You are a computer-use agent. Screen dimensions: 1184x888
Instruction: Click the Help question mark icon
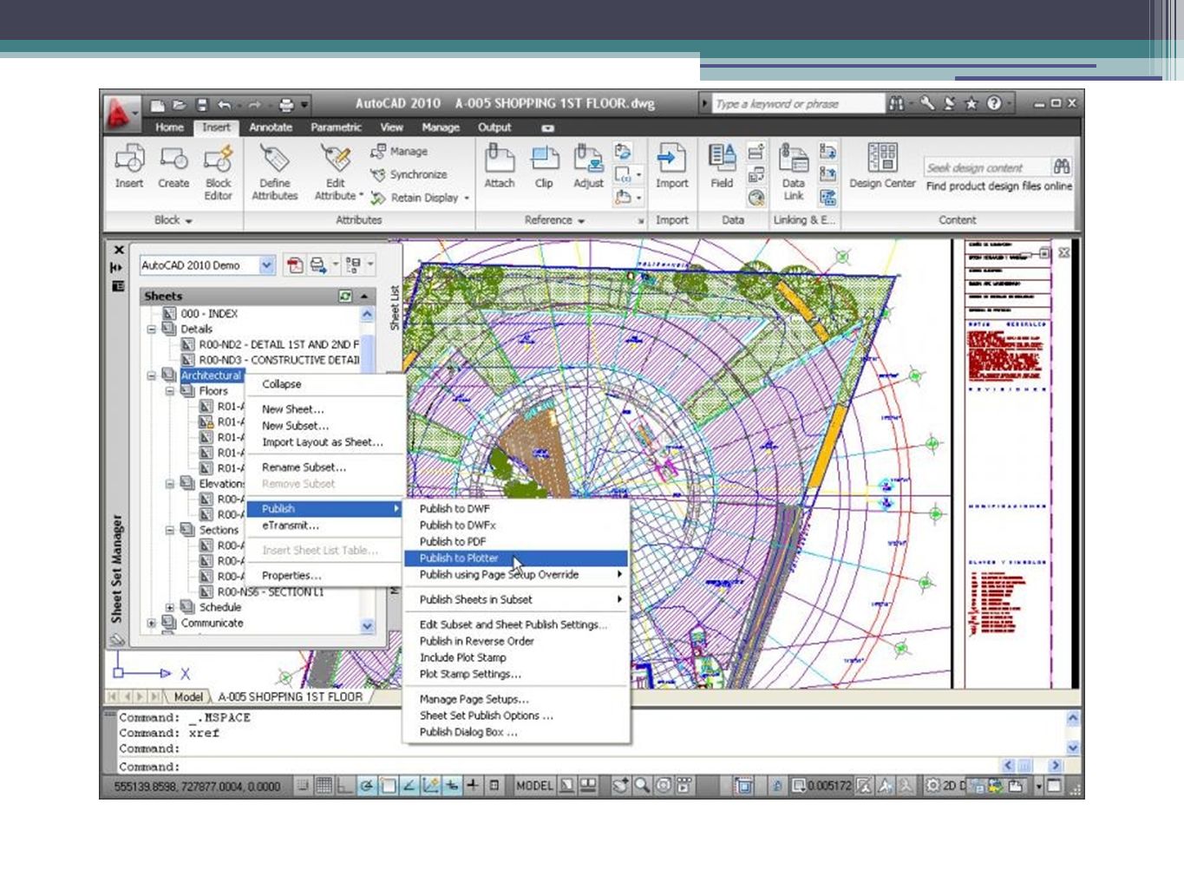pyautogui.click(x=994, y=103)
